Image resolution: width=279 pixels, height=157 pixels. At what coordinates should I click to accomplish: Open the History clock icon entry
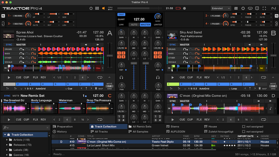coord(55,131)
